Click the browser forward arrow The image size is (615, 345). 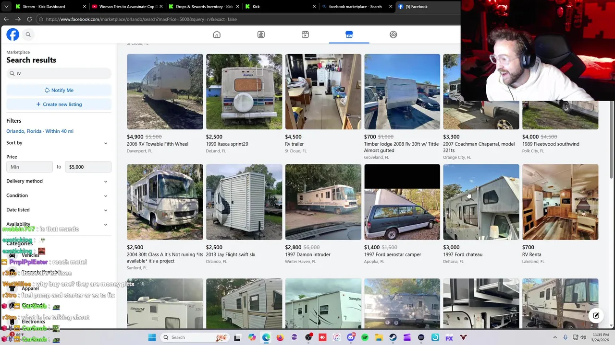point(18,19)
